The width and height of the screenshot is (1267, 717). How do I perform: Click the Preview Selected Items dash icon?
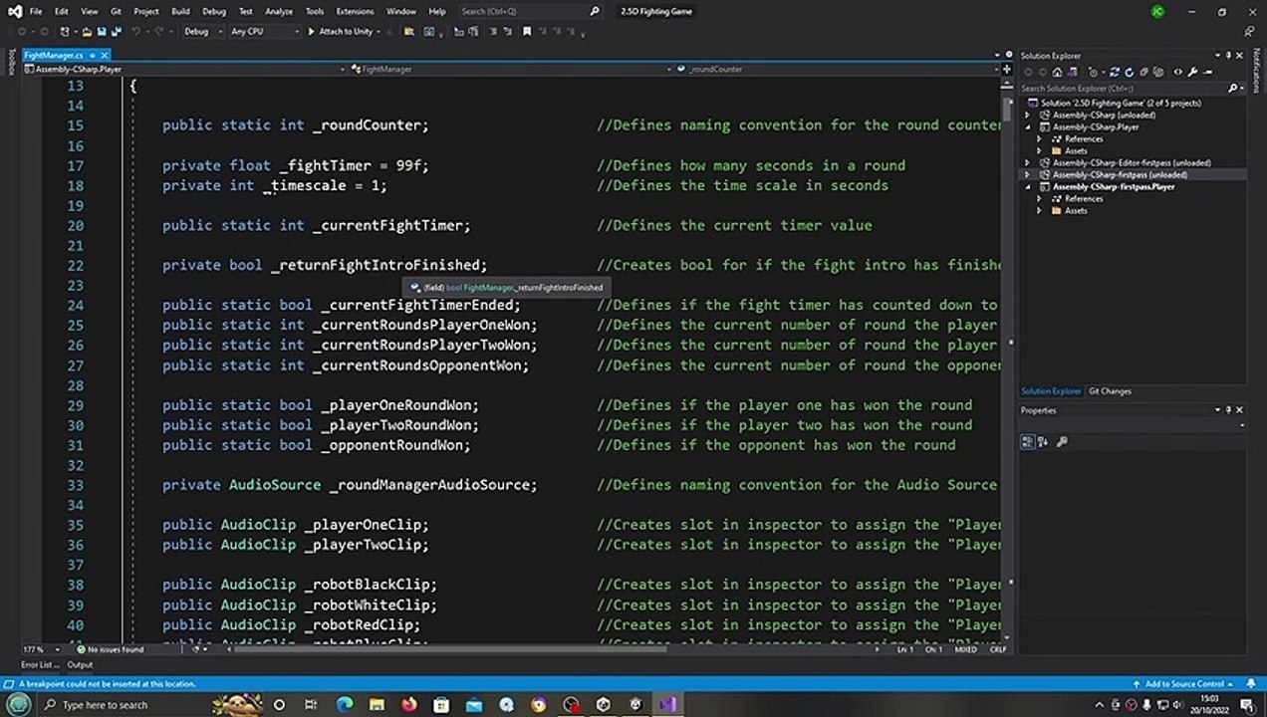click(x=1207, y=72)
